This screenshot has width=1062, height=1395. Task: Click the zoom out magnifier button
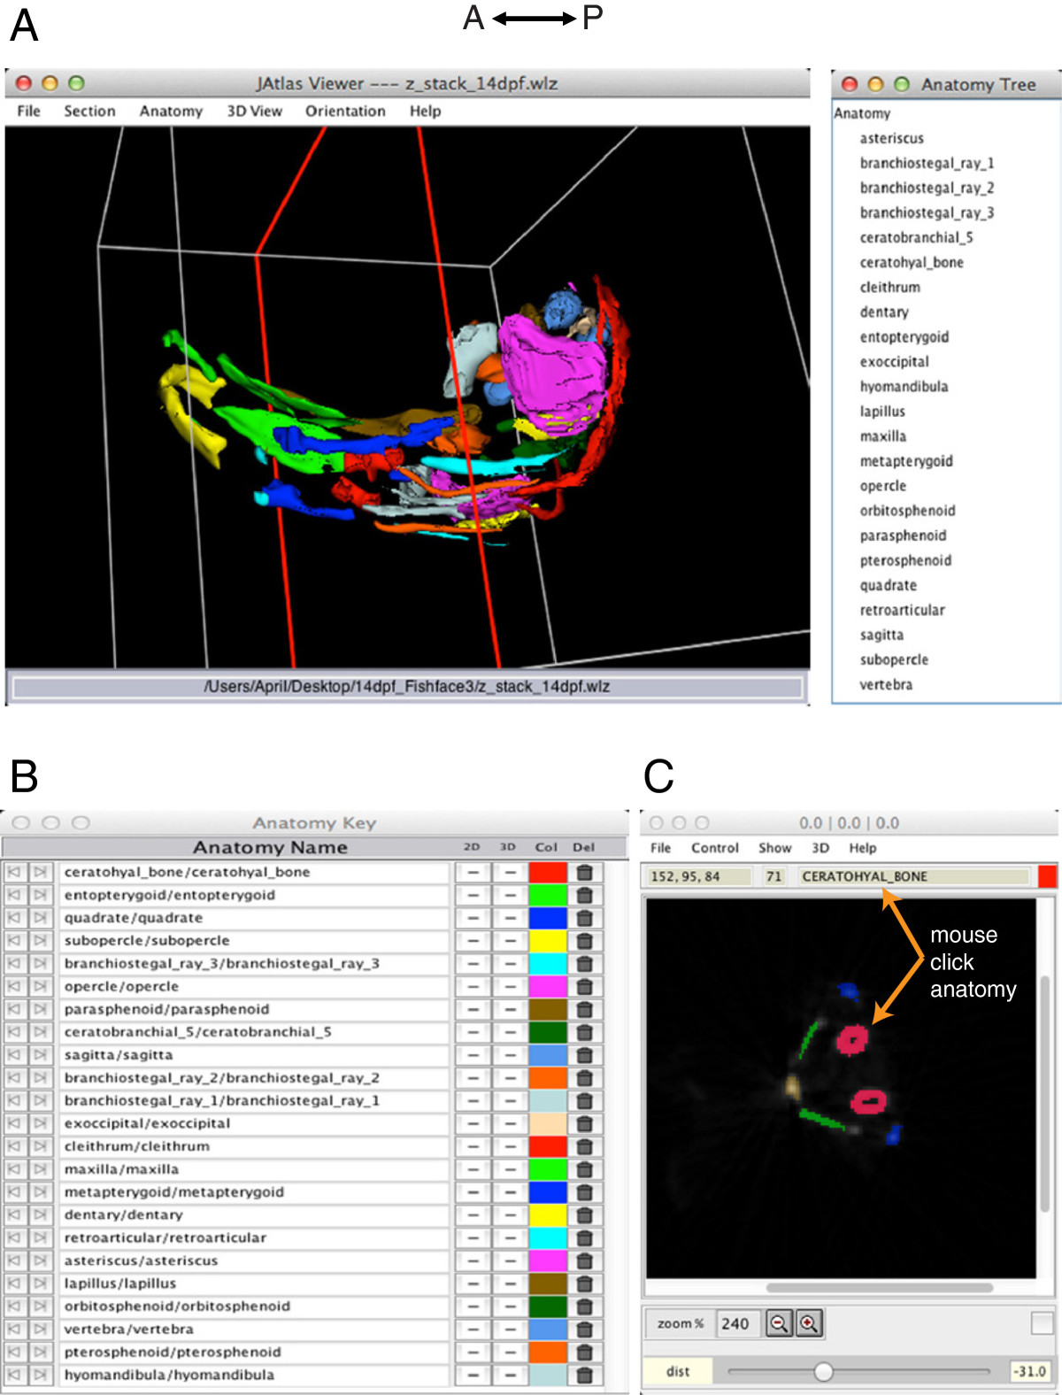click(x=779, y=1323)
